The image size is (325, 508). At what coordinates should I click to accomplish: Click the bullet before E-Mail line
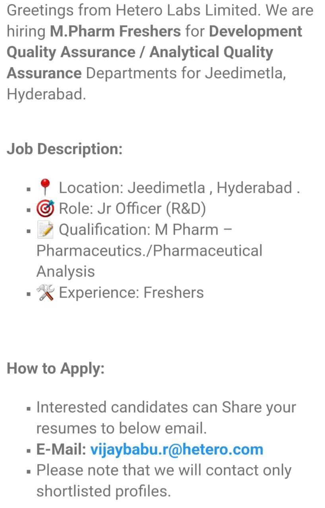click(x=29, y=451)
